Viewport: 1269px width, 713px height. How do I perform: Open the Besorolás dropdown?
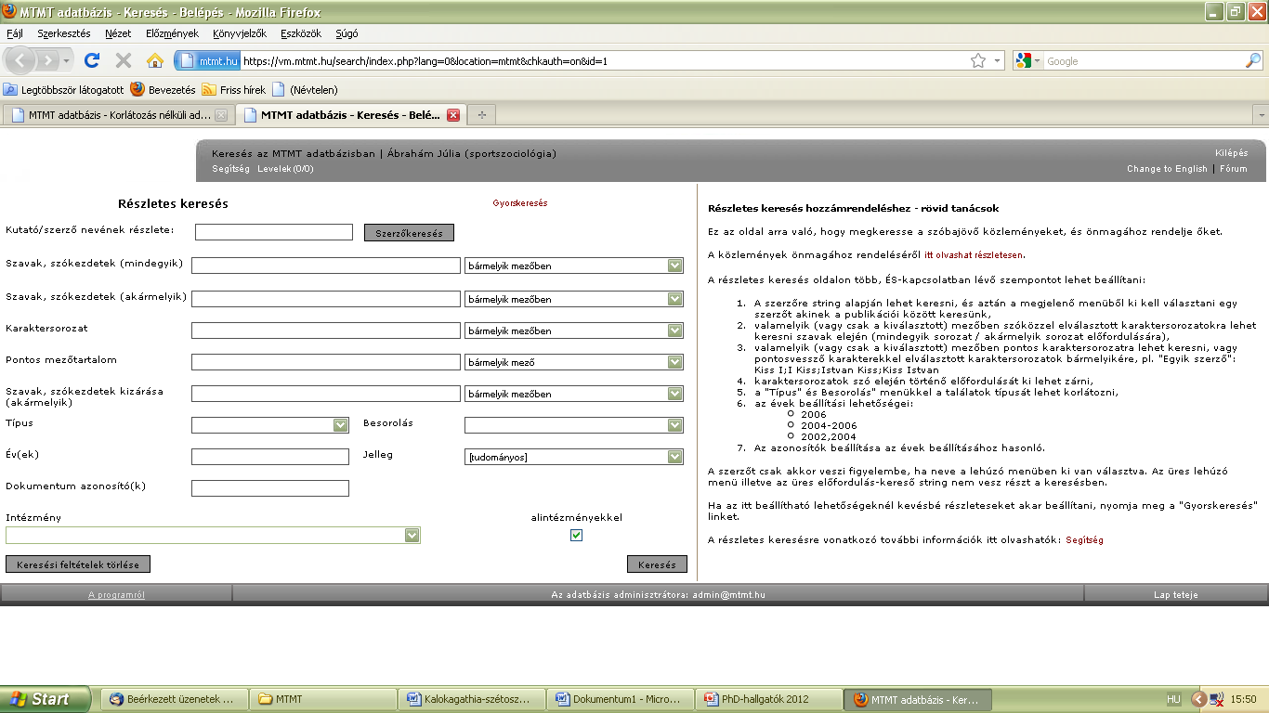[x=574, y=425]
